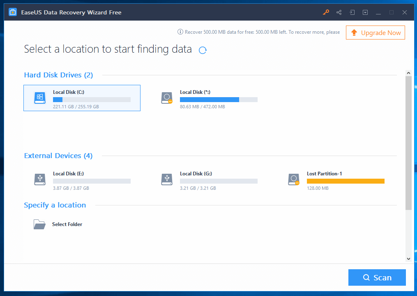Click the info icon beside recover notice
This screenshot has width=417, height=296.
[x=180, y=32]
